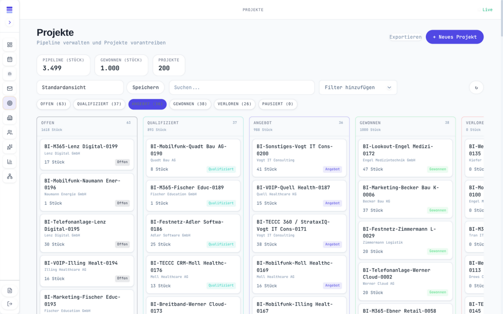Viewport: 503px width, 314px height.
Task: Select the active ANGEBOT filter tab
Action: 147,104
